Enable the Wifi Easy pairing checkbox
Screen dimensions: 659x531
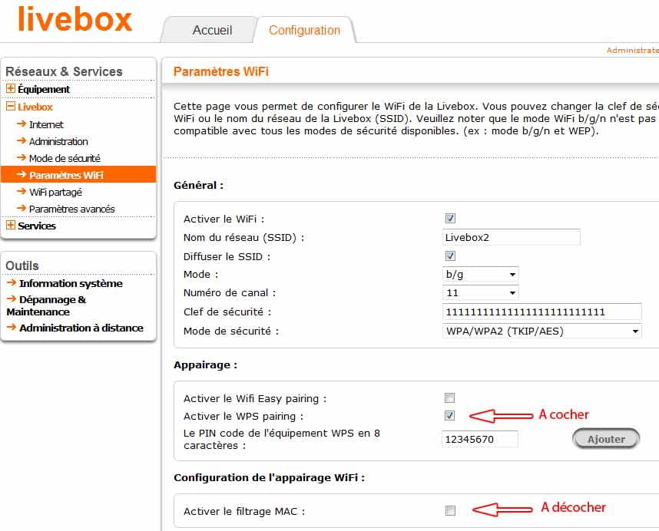449,397
